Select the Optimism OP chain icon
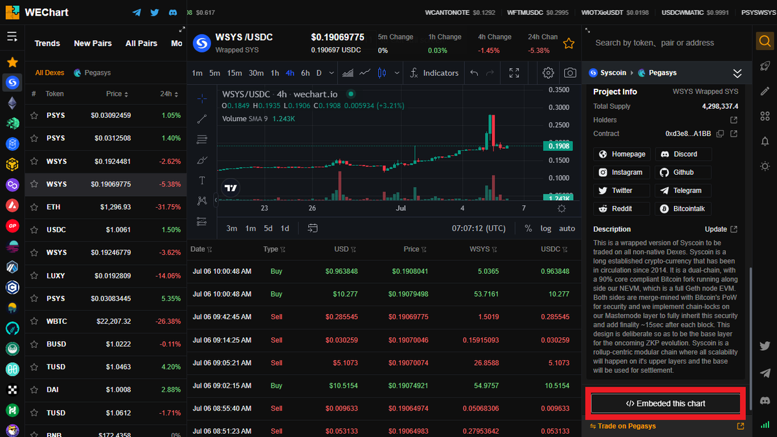 click(12, 226)
